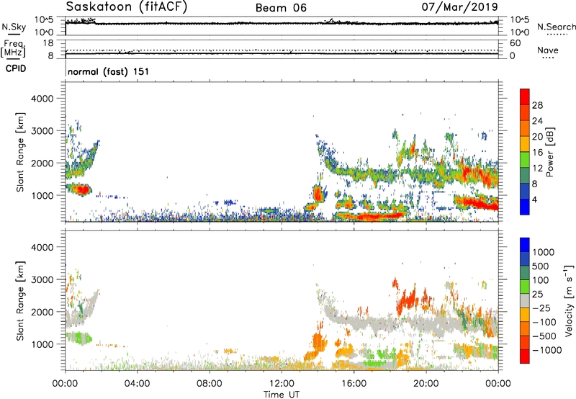Click the 500 label on Velocity colorbar
The image size is (576, 399).
(x=541, y=266)
